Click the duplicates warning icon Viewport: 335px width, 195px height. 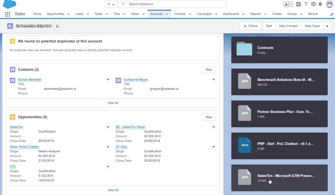pyautogui.click(x=13, y=41)
